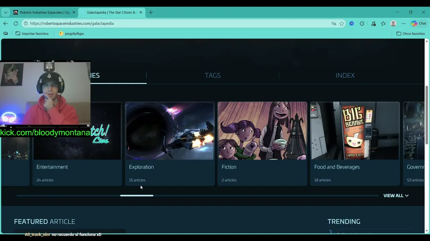This screenshot has width=430, height=241.
Task: Open the Entertainment category title
Action: 52,167
